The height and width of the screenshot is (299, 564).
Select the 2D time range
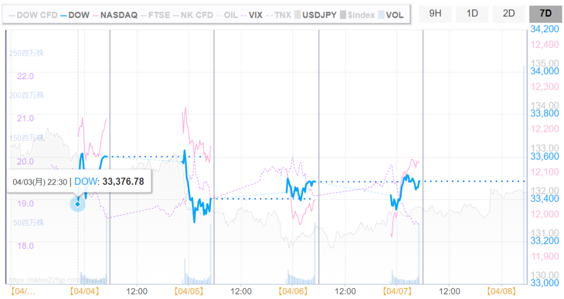[508, 13]
